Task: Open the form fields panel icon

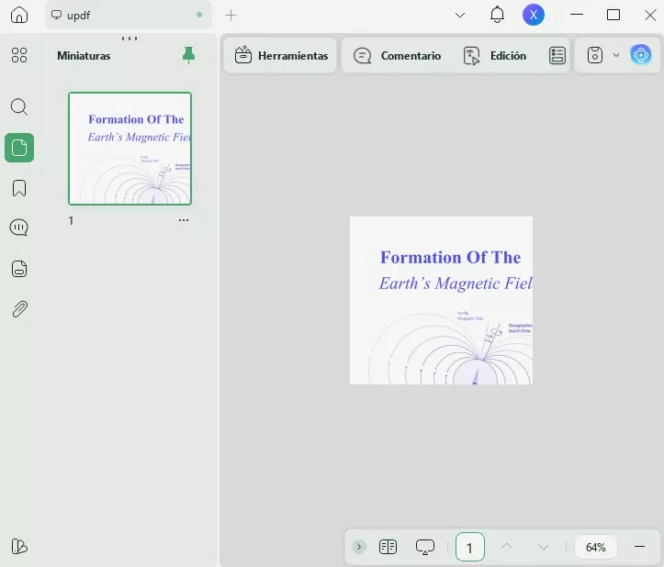Action: point(19,269)
